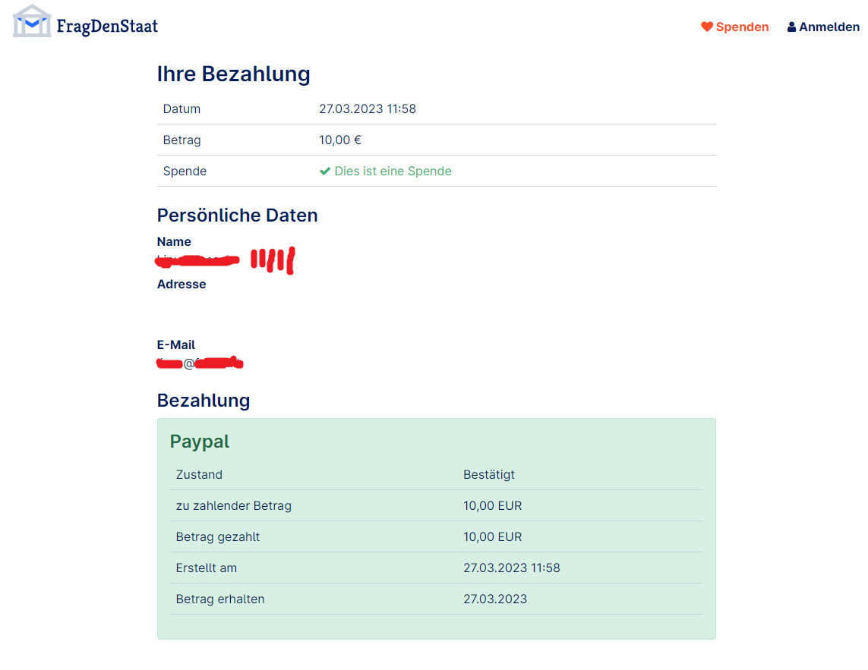
Task: Click the FragDenStaat building logo icon
Action: (32, 21)
